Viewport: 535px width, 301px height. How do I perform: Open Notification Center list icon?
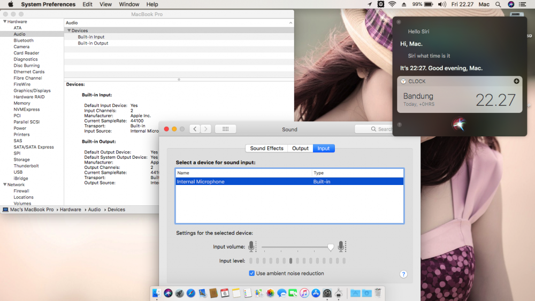tap(522, 4)
